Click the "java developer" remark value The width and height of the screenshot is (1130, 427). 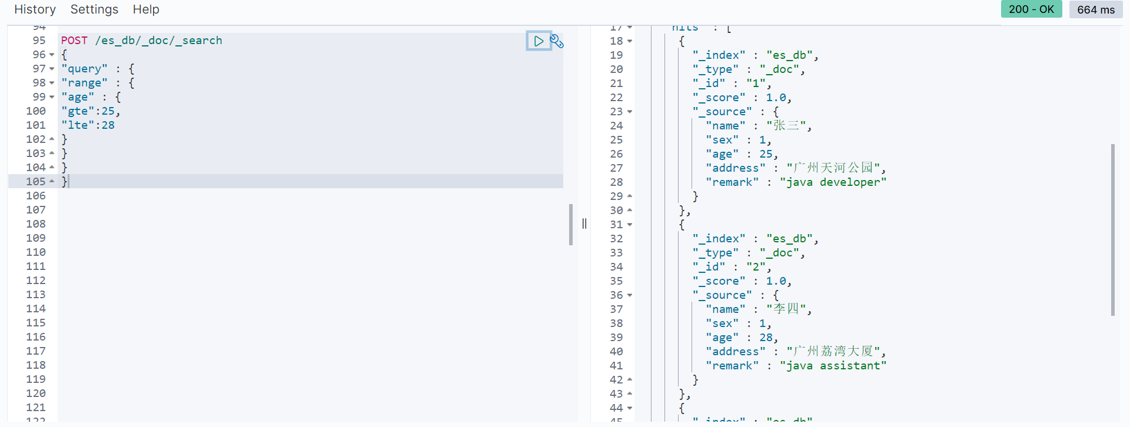(x=833, y=182)
